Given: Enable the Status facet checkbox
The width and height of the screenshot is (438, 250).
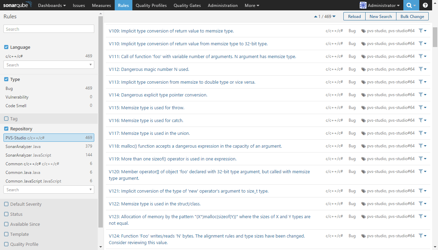Looking at the screenshot, I should pos(6,214).
